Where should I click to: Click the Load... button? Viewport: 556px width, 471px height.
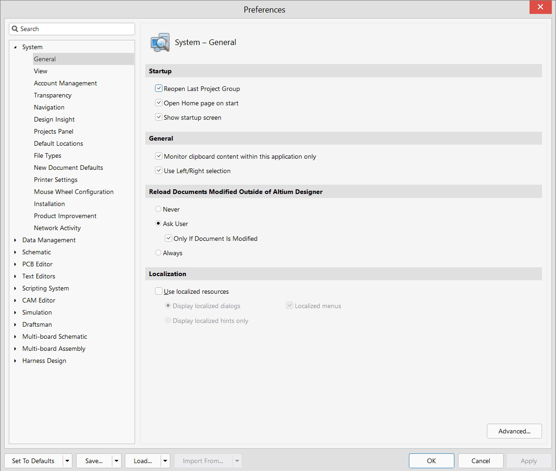(x=143, y=461)
